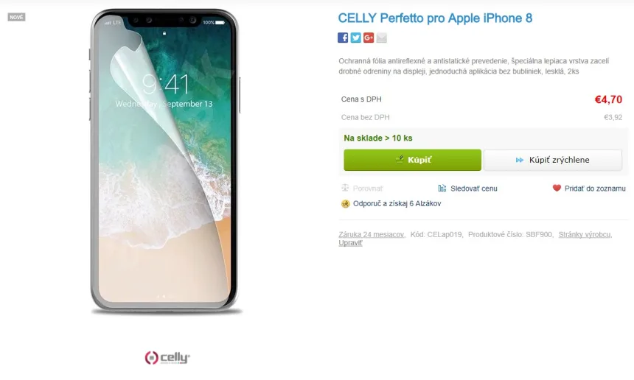The image size is (634, 380).
Task: Open the Záruka 24 mesiacov link
Action: tap(371, 234)
